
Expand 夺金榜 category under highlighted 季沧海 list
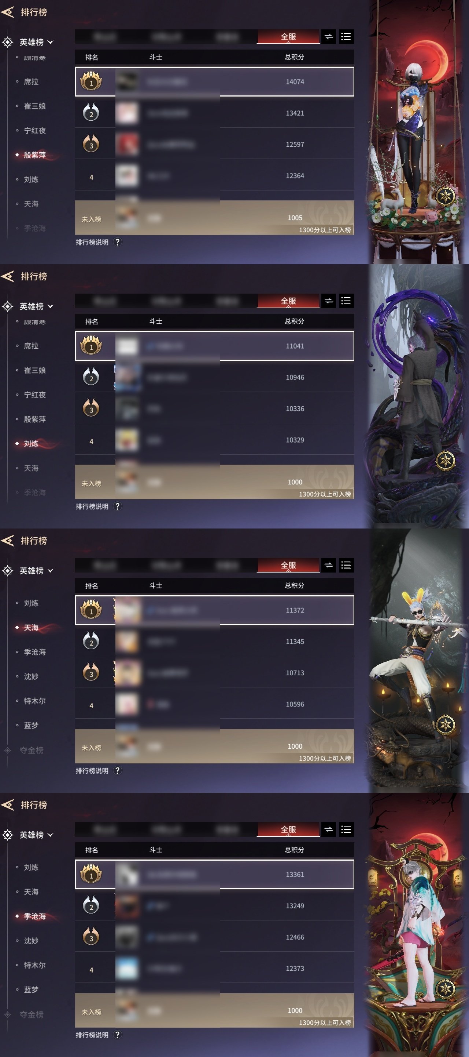tap(32, 1014)
